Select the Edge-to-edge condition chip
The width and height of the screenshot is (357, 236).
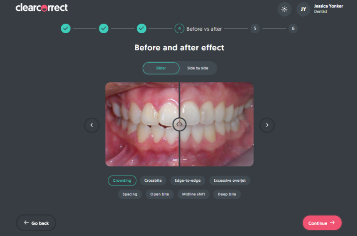[x=187, y=180]
